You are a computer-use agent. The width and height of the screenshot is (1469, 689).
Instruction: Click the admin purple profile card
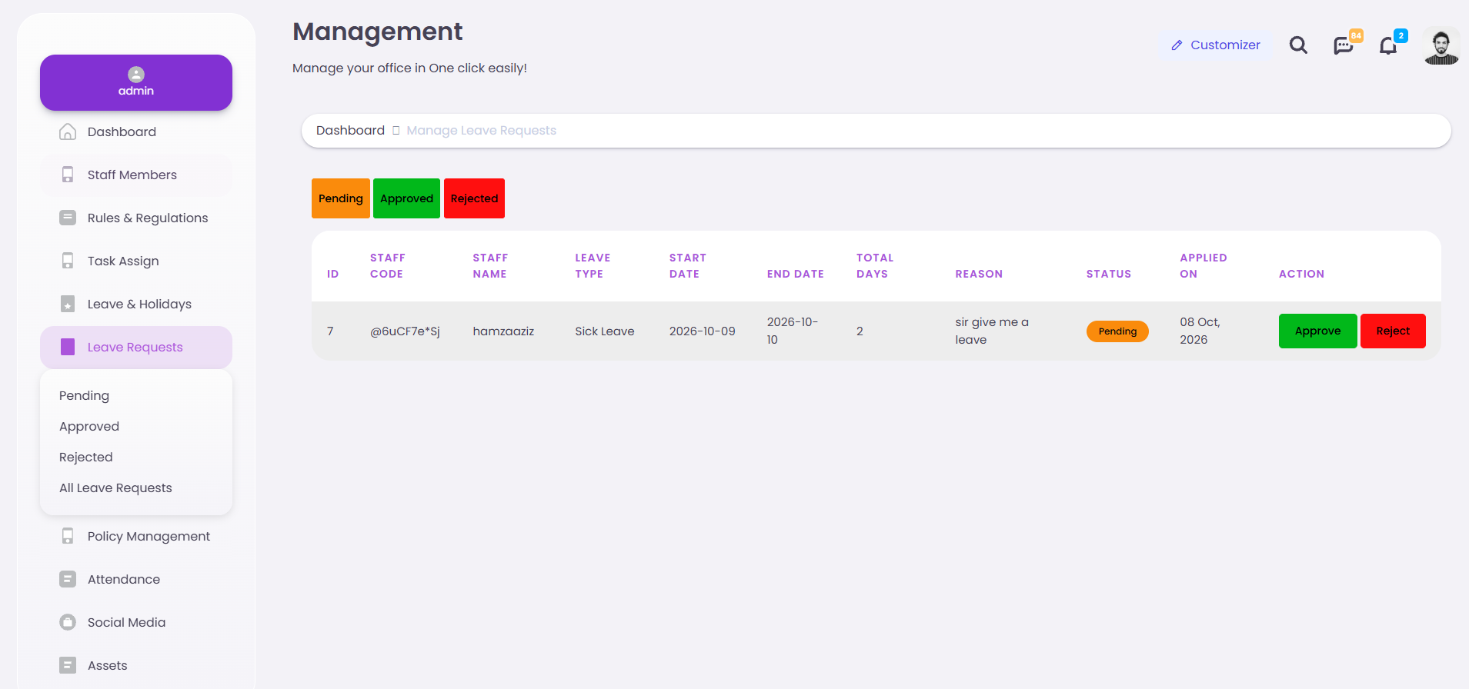point(136,82)
